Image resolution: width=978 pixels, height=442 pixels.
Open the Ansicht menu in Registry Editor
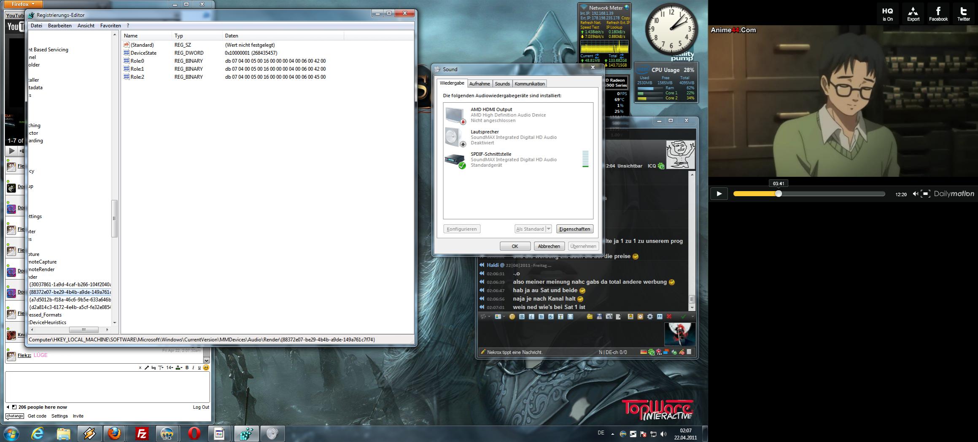pyautogui.click(x=86, y=26)
